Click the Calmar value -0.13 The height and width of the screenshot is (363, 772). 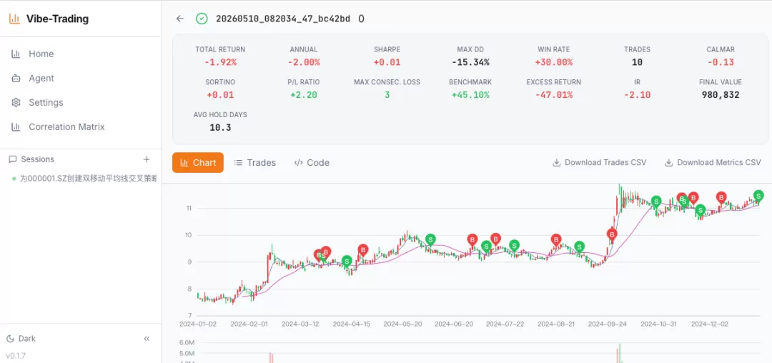coord(721,62)
